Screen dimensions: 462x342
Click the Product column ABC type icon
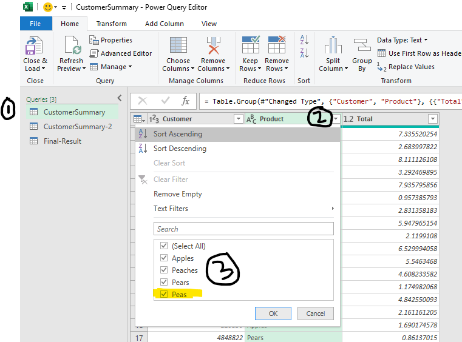(251, 119)
